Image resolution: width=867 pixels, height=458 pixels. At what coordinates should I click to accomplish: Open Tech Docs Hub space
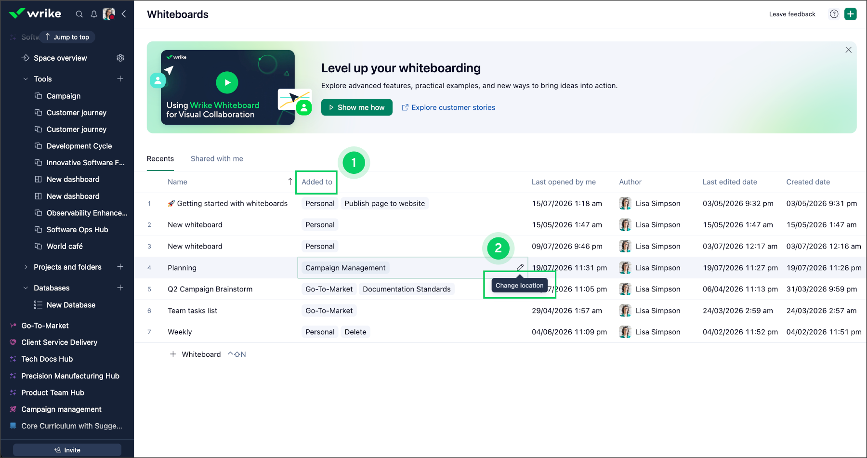tap(47, 359)
